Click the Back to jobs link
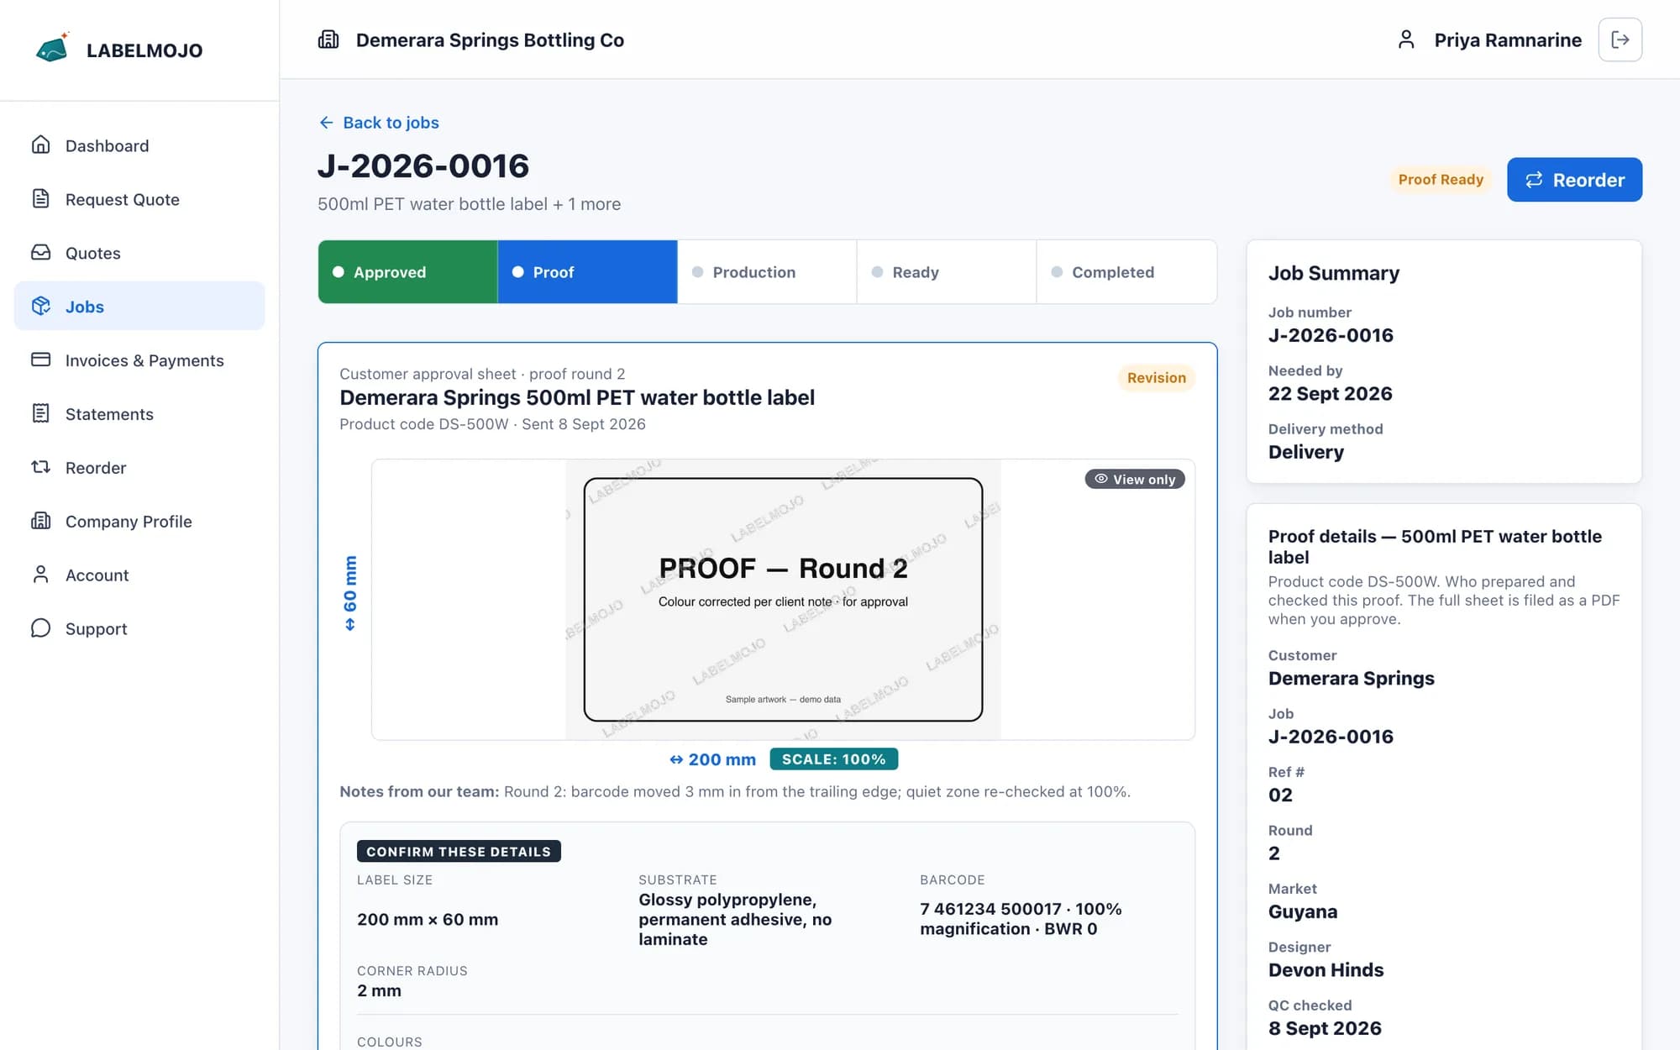Image resolution: width=1680 pixels, height=1050 pixels. (x=379, y=123)
